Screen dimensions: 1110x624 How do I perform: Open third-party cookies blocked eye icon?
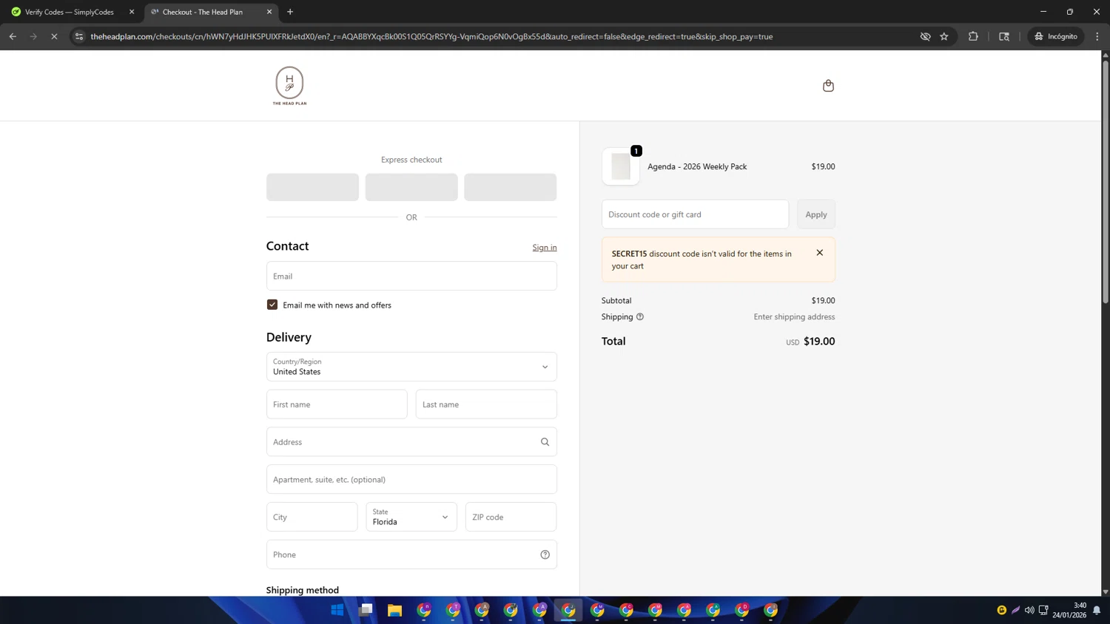925,36
